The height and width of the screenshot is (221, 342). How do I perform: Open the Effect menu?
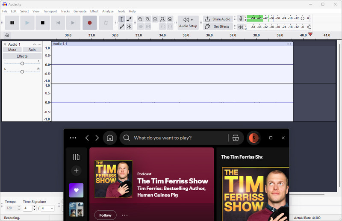coord(94,11)
